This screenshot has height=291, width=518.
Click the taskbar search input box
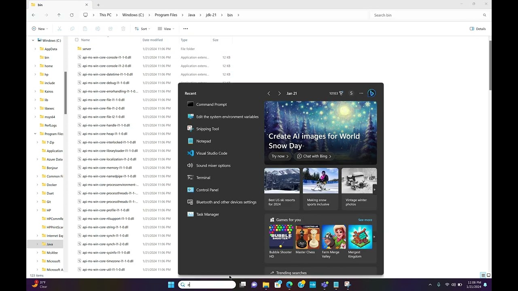point(207,285)
